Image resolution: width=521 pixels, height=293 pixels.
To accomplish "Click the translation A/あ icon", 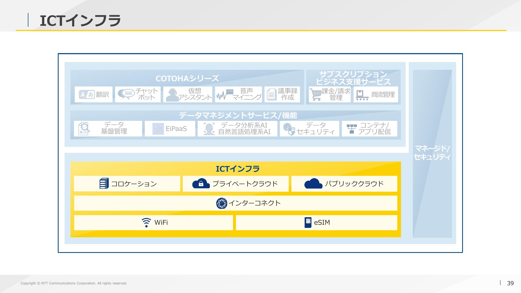I will click(x=87, y=94).
